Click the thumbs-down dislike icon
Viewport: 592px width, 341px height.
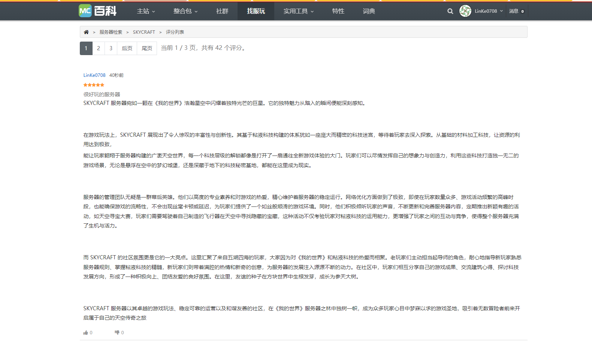pyautogui.click(x=117, y=332)
